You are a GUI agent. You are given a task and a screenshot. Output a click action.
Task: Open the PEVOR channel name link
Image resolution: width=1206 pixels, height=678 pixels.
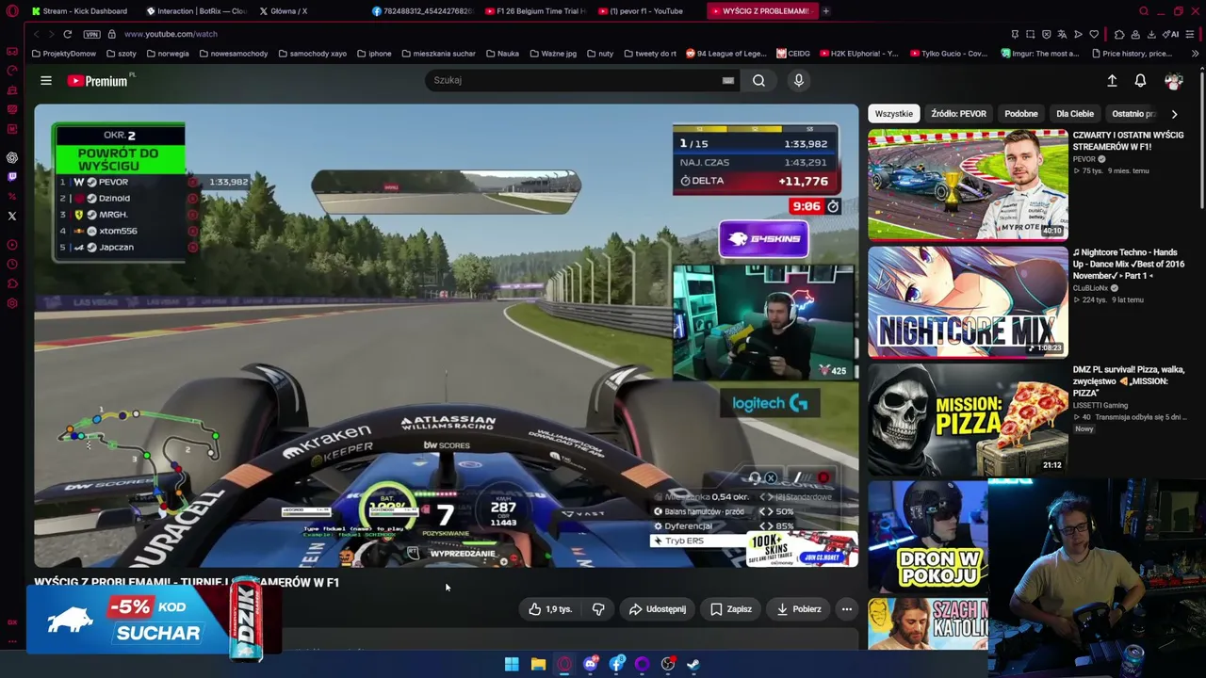tap(1084, 159)
